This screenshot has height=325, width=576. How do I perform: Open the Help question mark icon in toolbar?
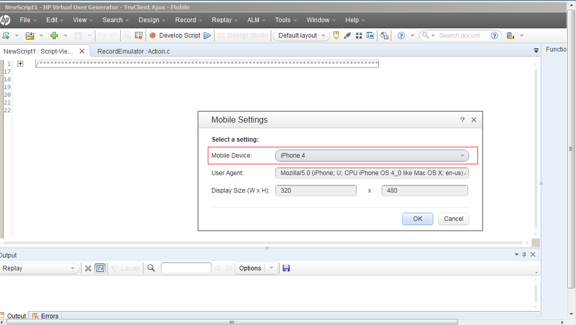pos(401,36)
